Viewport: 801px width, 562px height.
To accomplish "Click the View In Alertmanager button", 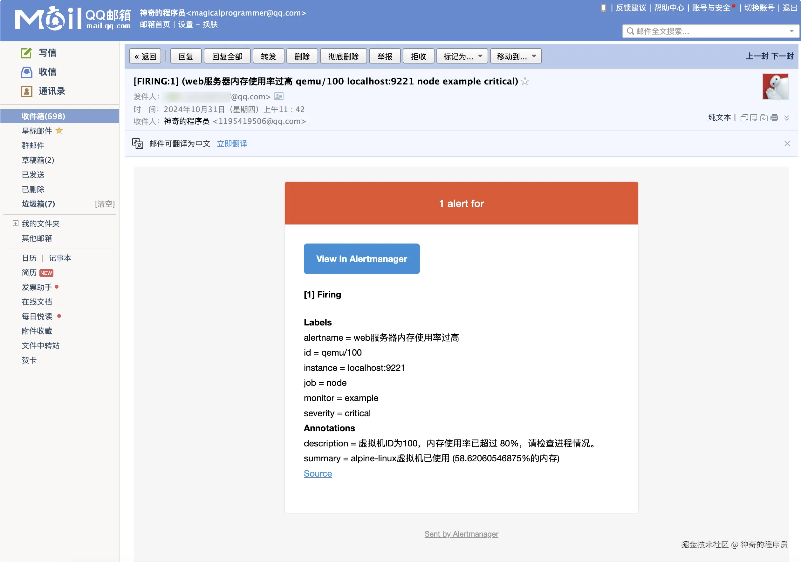I will coord(361,258).
